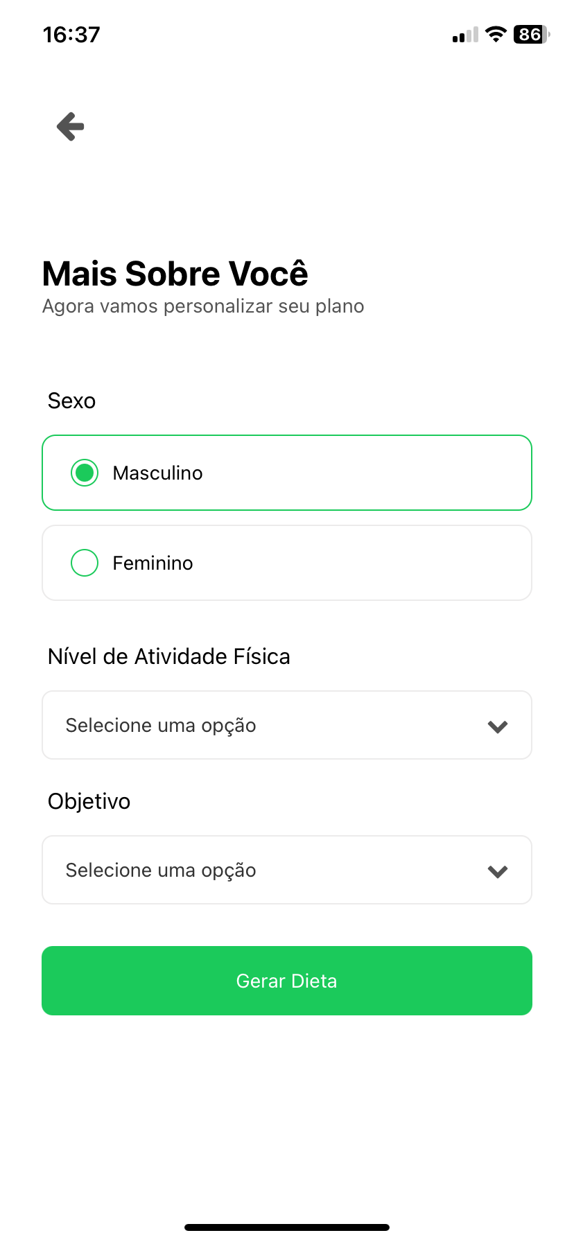The image size is (574, 1242).
Task: Tap the battery level indicator
Action: point(531,34)
